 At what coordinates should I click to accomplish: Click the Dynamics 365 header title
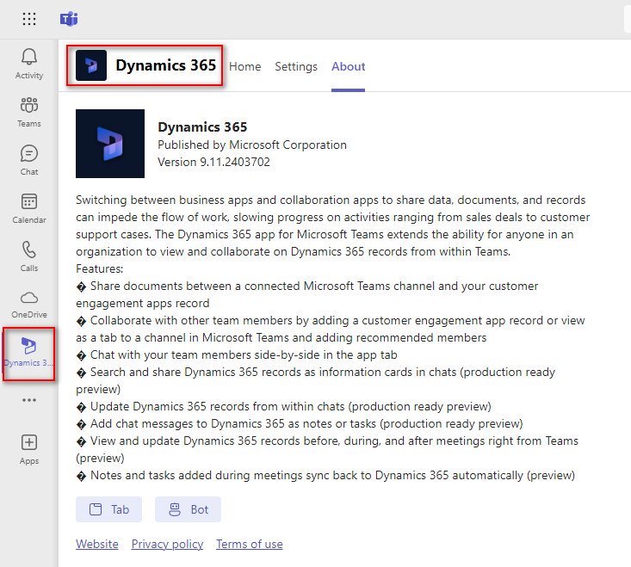pos(166,65)
